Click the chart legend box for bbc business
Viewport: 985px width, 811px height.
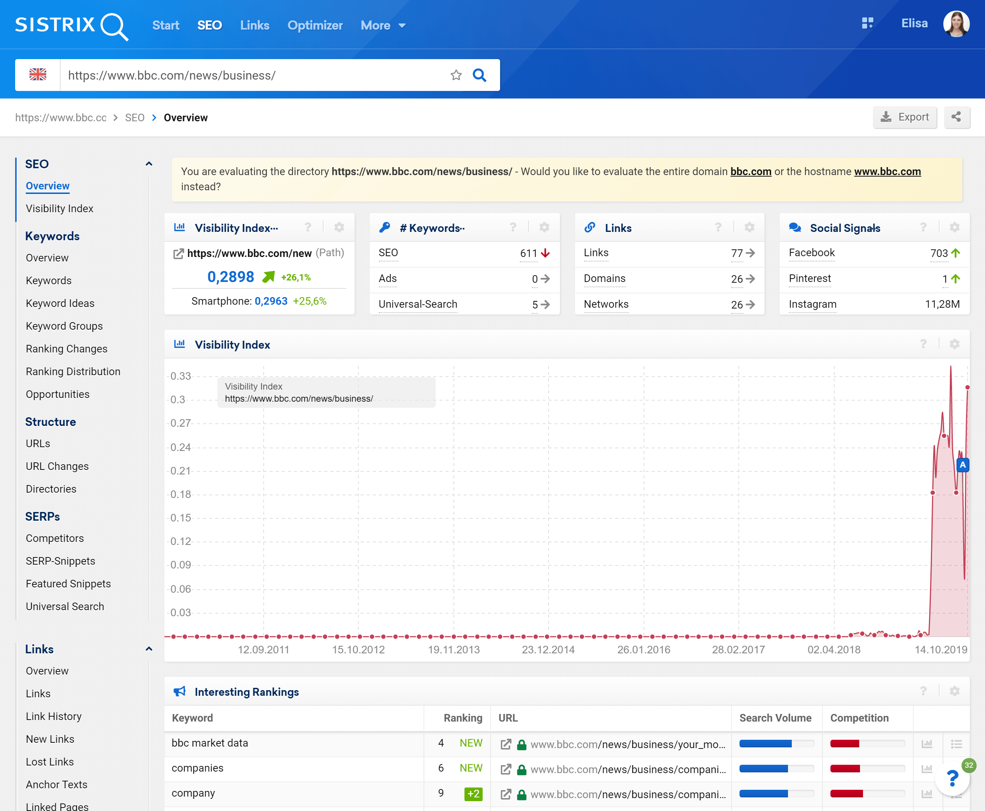pyautogui.click(x=327, y=392)
